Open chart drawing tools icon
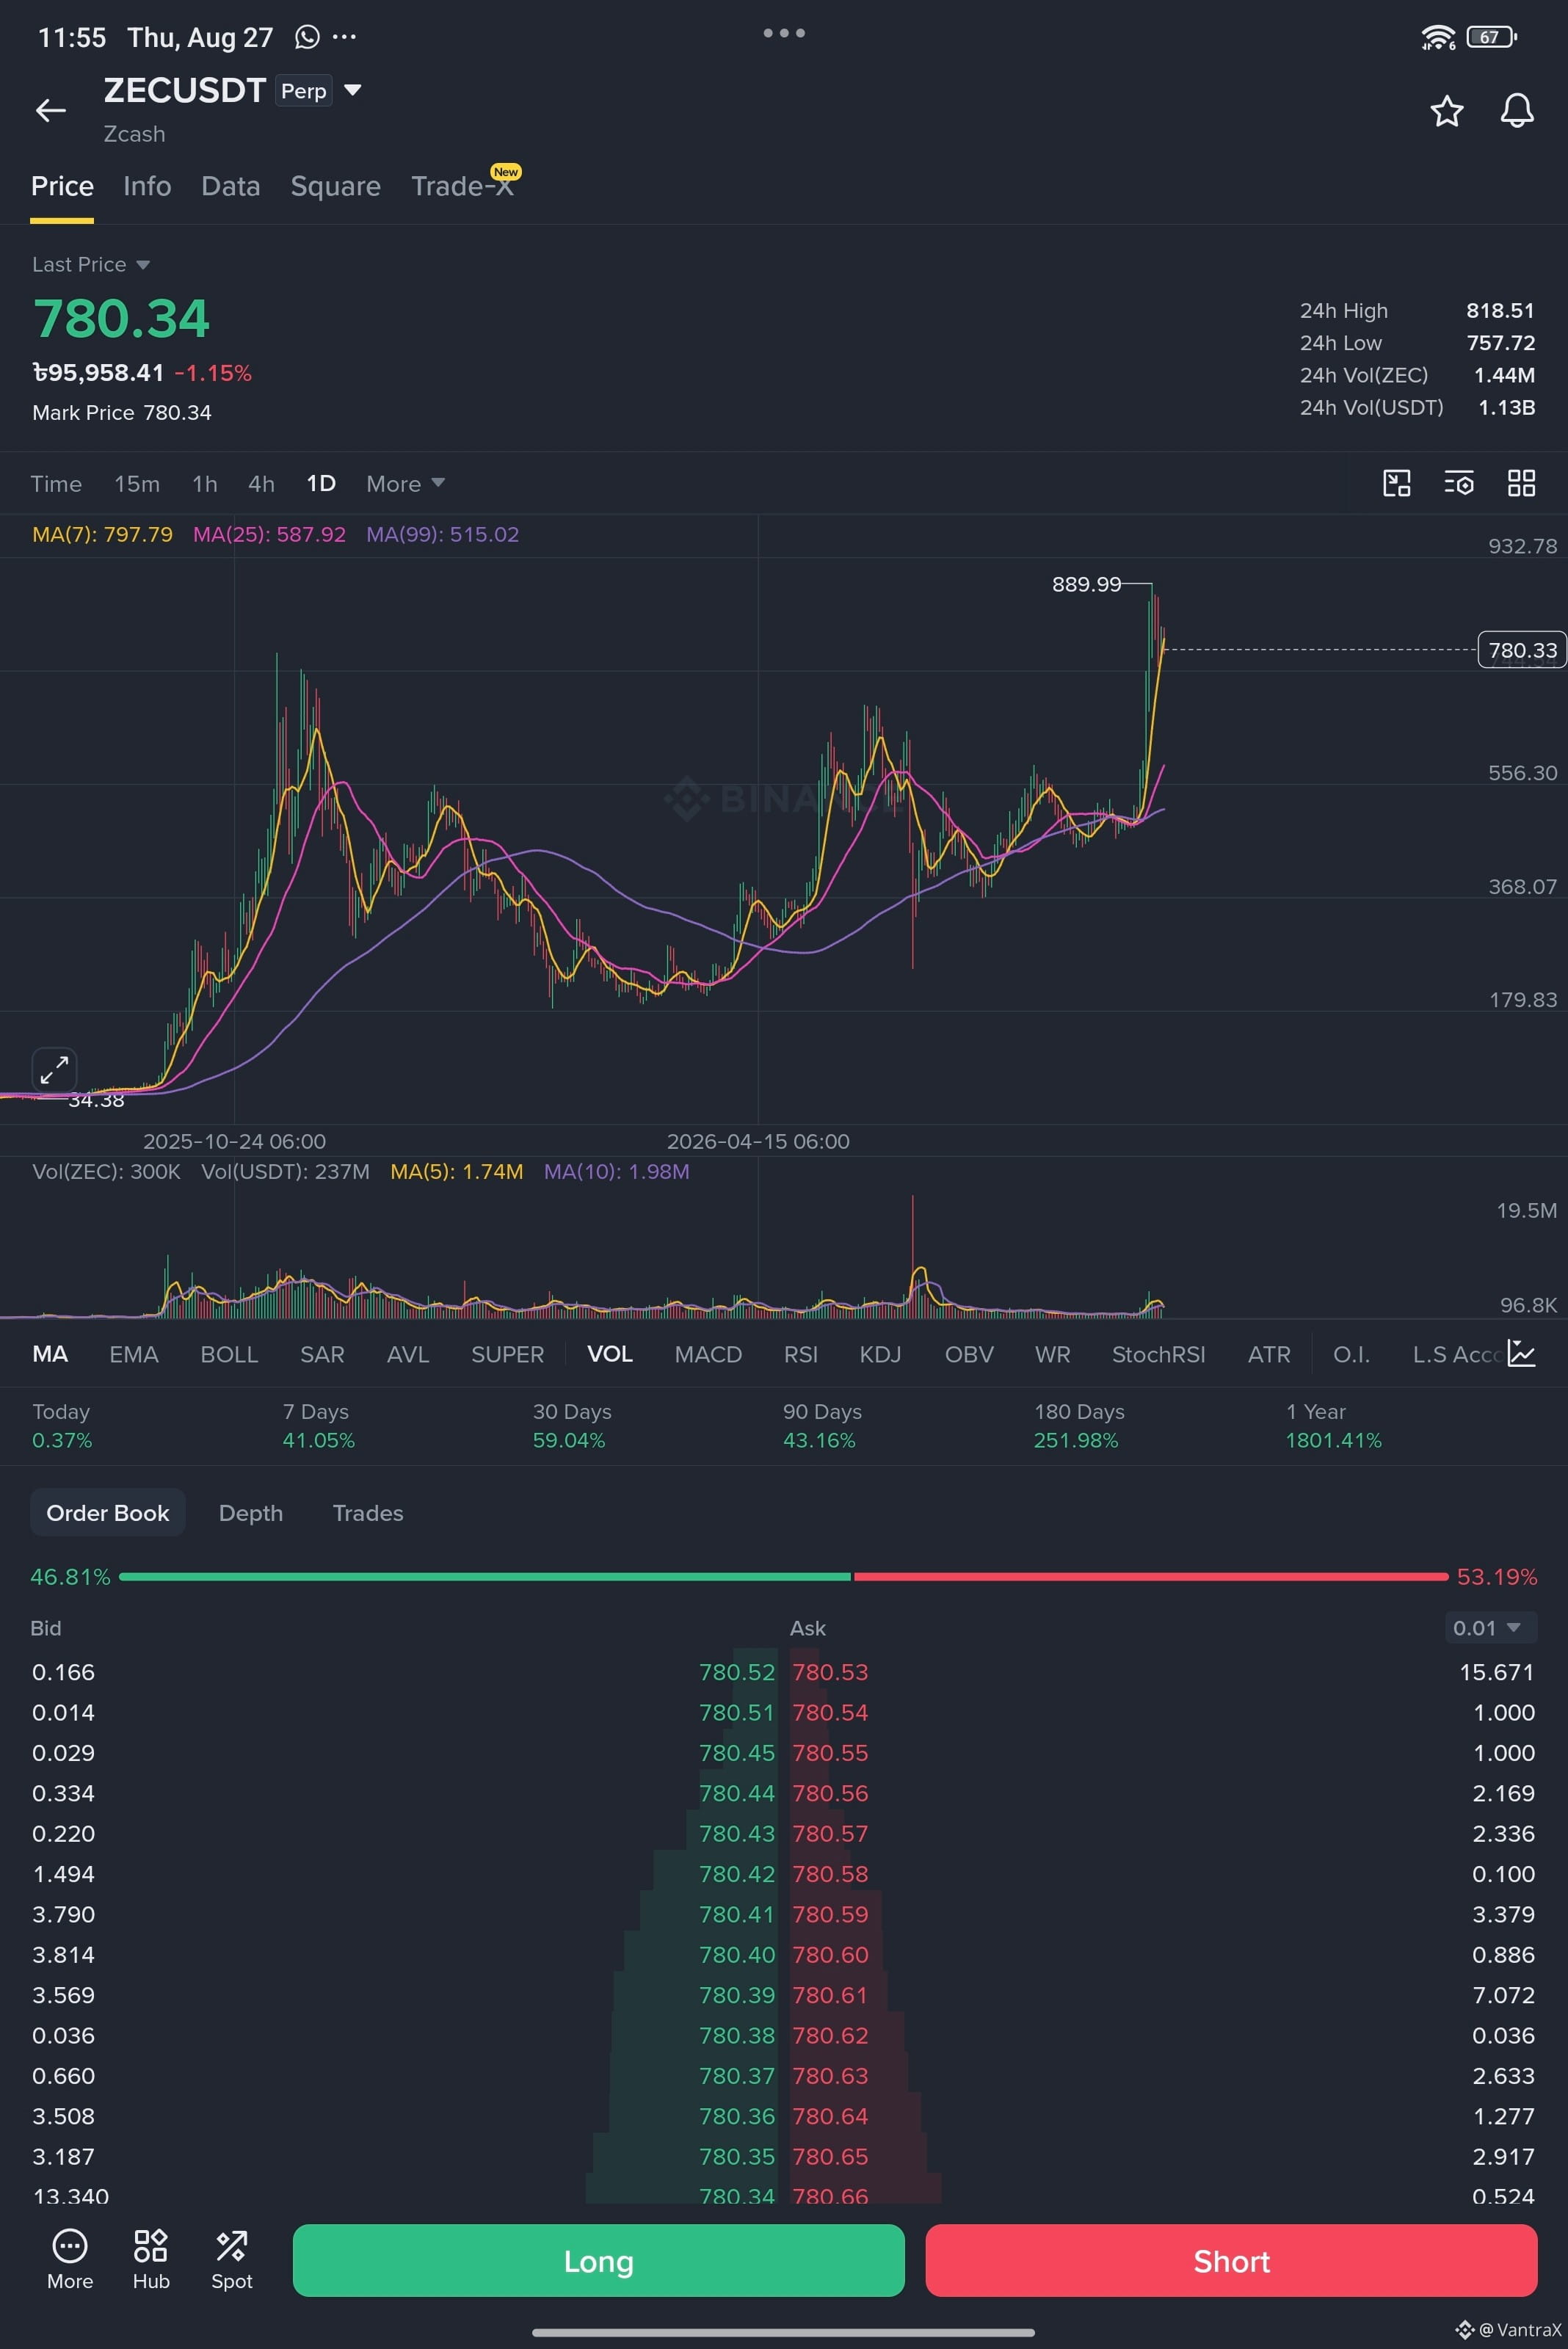This screenshot has width=1568, height=2349. [x=1396, y=483]
